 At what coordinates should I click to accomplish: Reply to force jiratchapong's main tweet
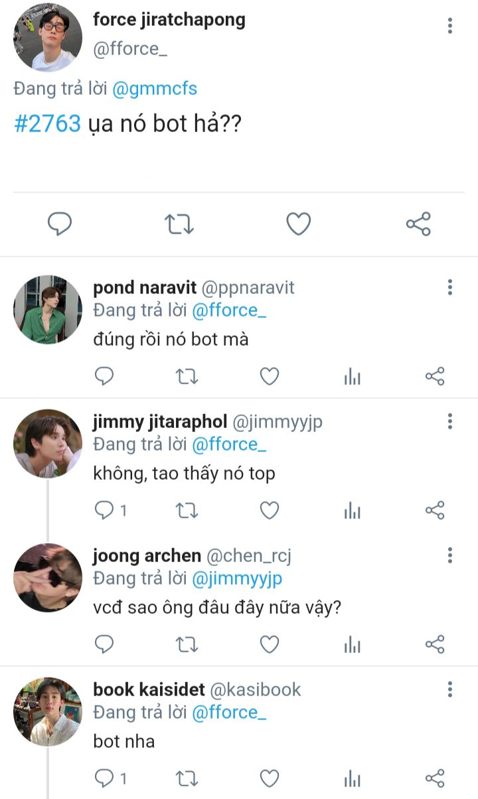tap(60, 224)
